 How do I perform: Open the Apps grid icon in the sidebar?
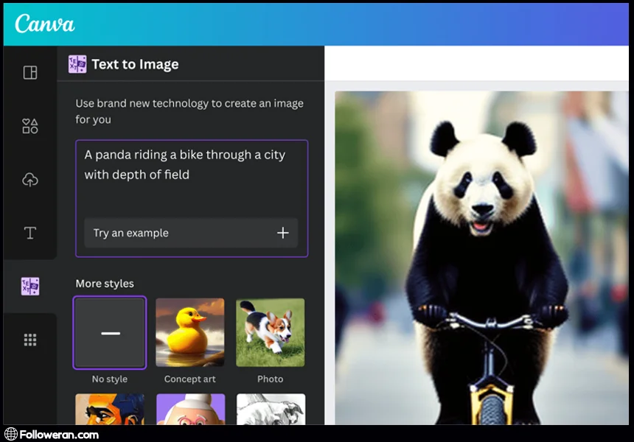[30, 340]
